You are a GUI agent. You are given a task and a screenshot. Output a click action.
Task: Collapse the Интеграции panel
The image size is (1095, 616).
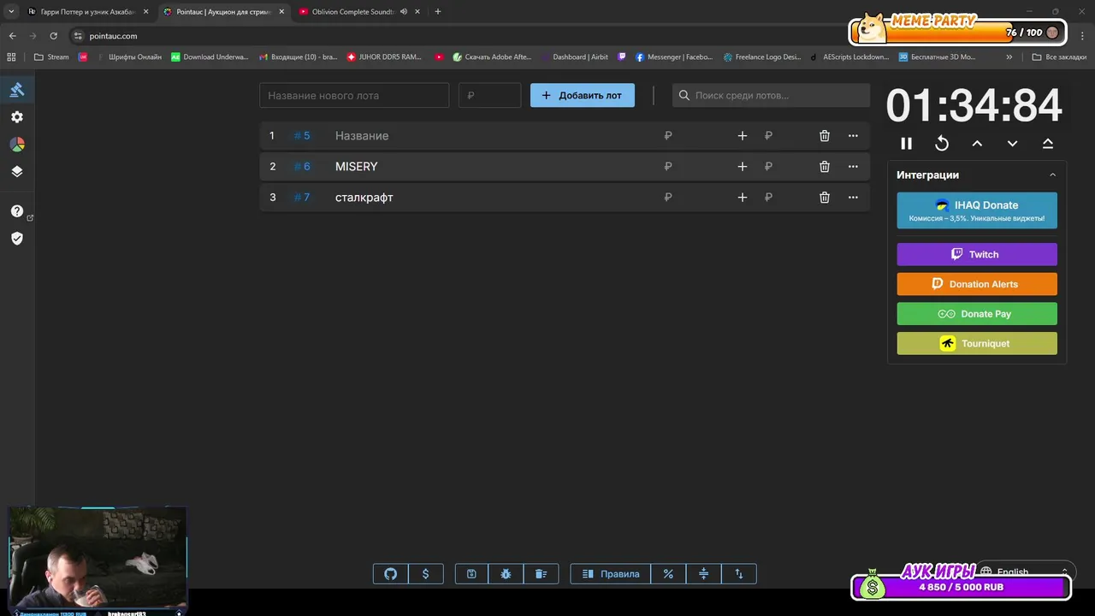pos(1052,175)
